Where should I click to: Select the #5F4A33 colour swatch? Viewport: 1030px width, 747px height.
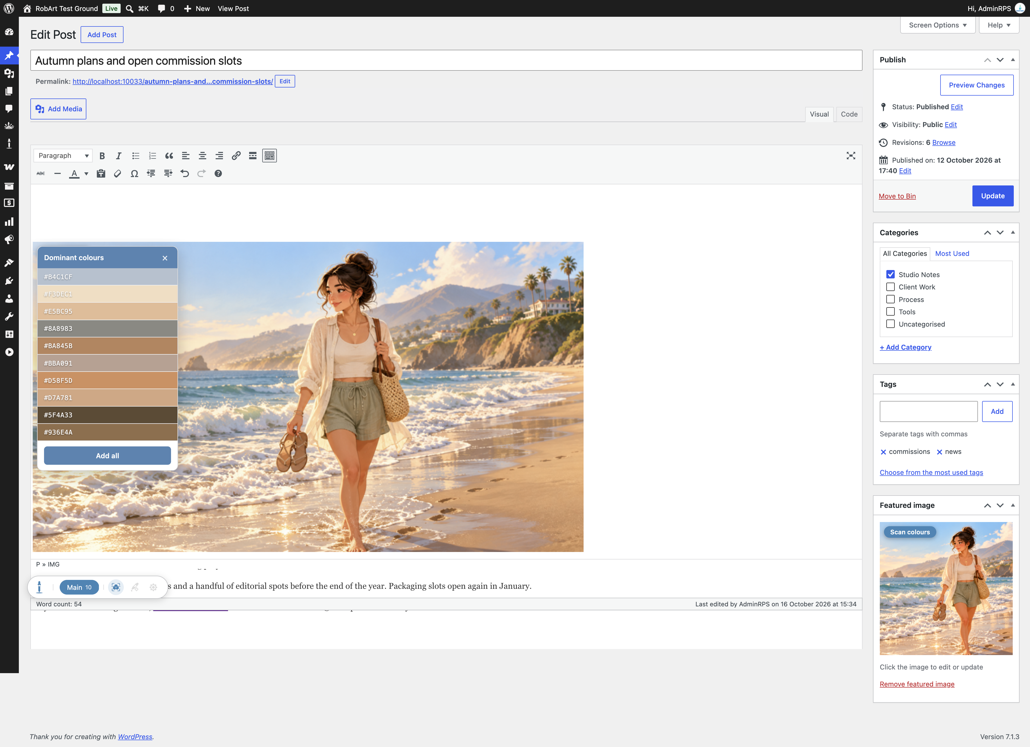click(x=107, y=415)
